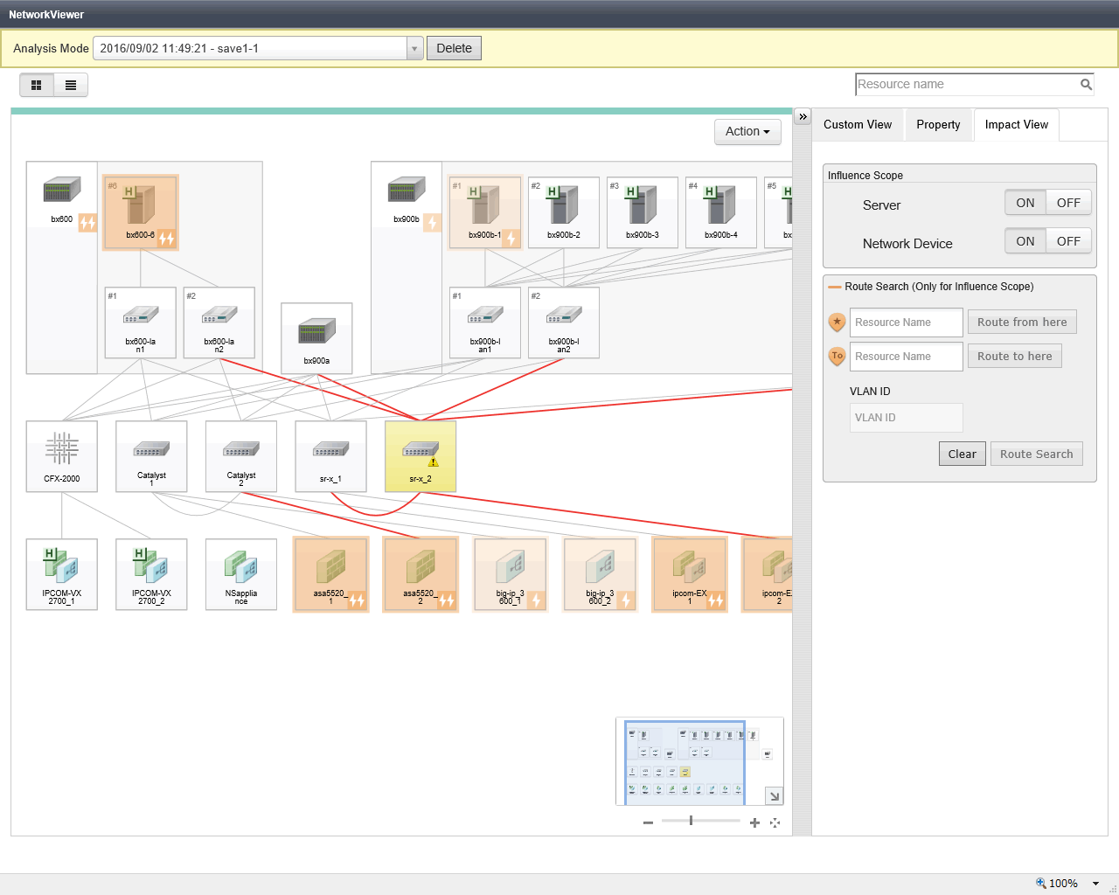The image size is (1119, 895).
Task: Select the sr-x_2 switch node
Action: click(x=420, y=455)
